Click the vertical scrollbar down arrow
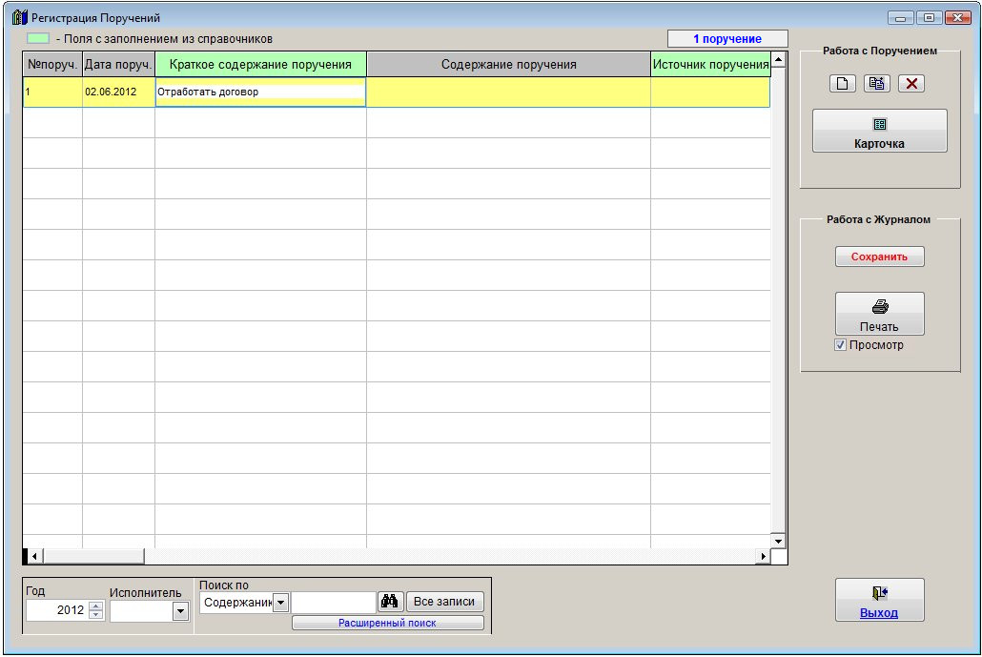This screenshot has width=982, height=657. pos(779,541)
